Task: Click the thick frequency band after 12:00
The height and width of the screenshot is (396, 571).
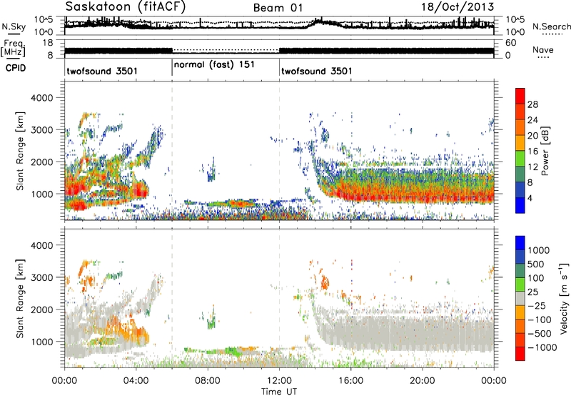Action: pos(386,51)
